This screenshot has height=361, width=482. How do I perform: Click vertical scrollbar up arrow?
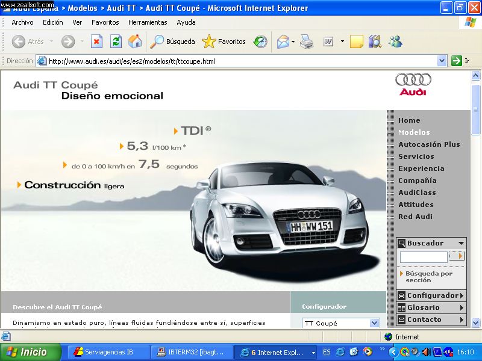point(475,76)
